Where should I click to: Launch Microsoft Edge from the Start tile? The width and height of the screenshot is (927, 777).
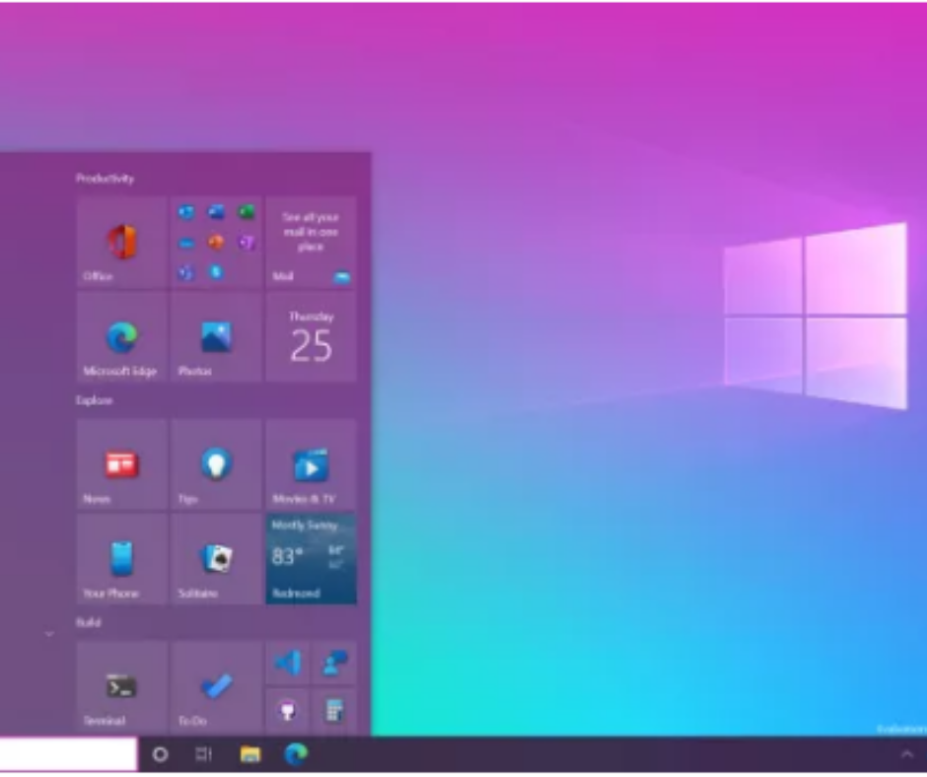pos(121,337)
